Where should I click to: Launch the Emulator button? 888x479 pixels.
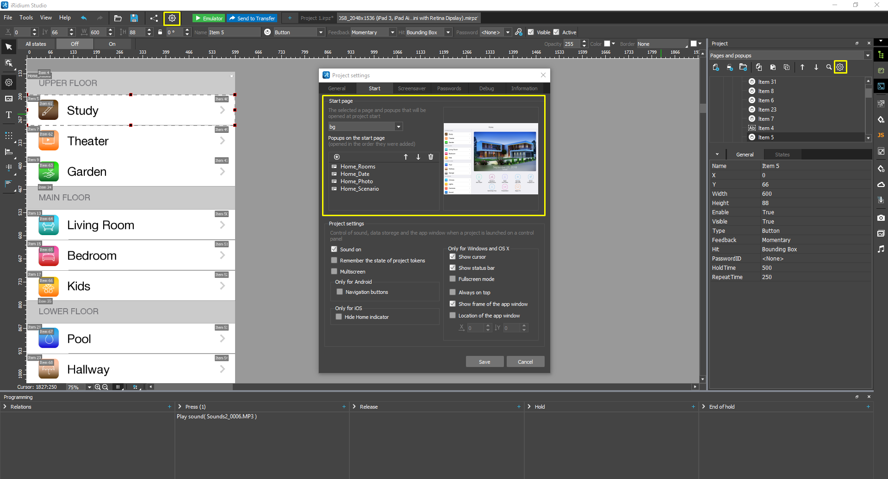209,19
